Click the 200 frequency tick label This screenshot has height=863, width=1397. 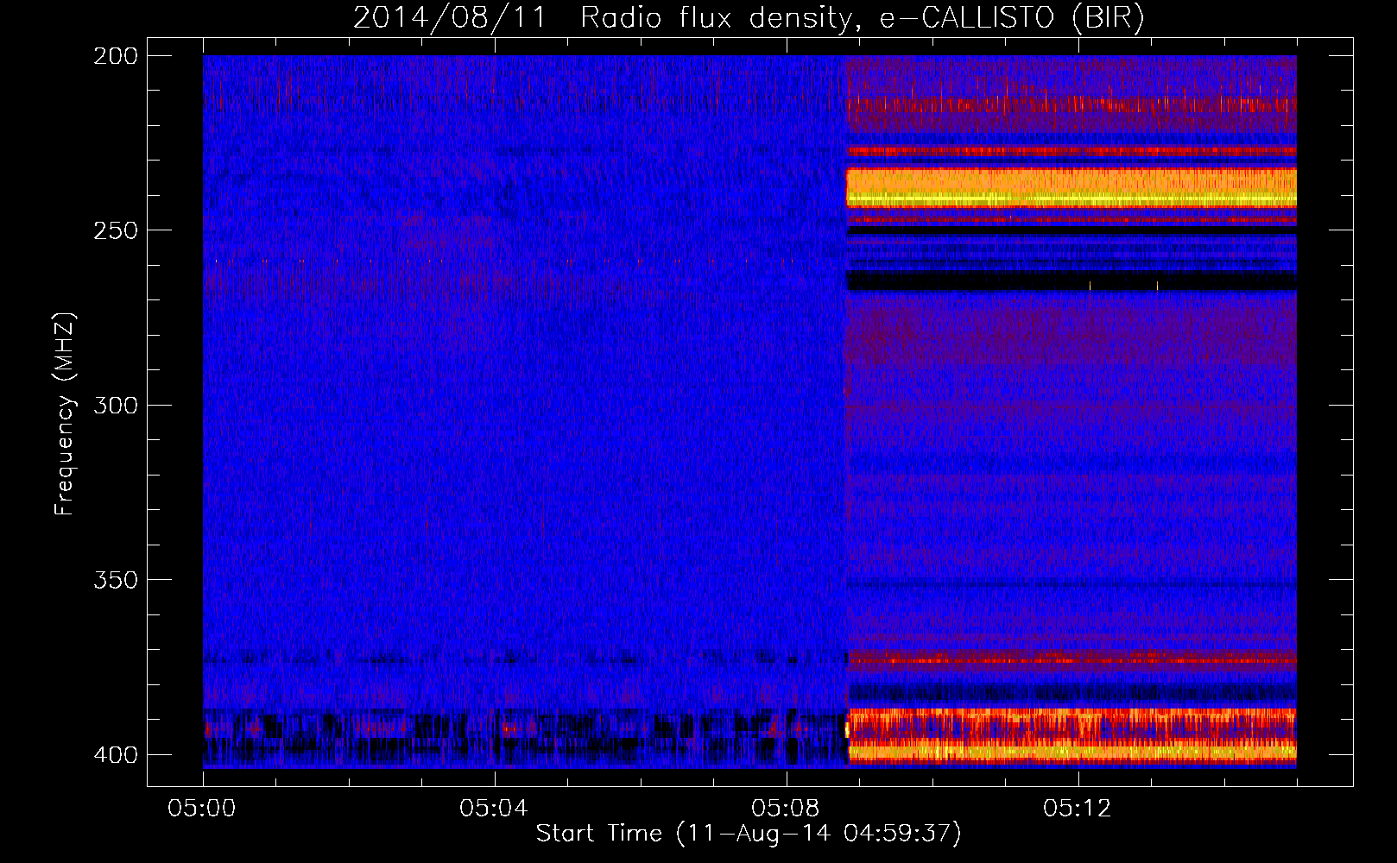tap(116, 55)
